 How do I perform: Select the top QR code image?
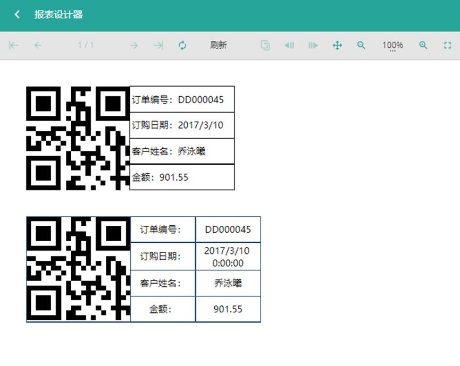(x=77, y=137)
